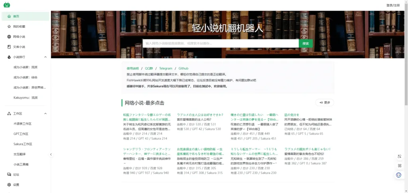Click the 更多 button

click(x=324, y=102)
